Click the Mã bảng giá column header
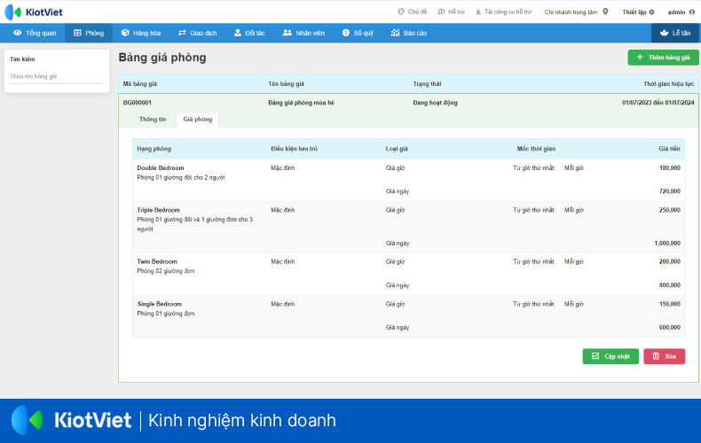Viewport: 701px width, 443px height. coord(140,84)
